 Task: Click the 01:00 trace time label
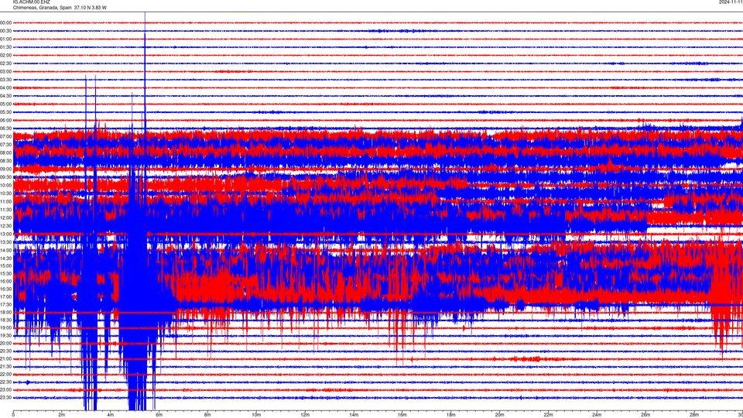coord(6,39)
